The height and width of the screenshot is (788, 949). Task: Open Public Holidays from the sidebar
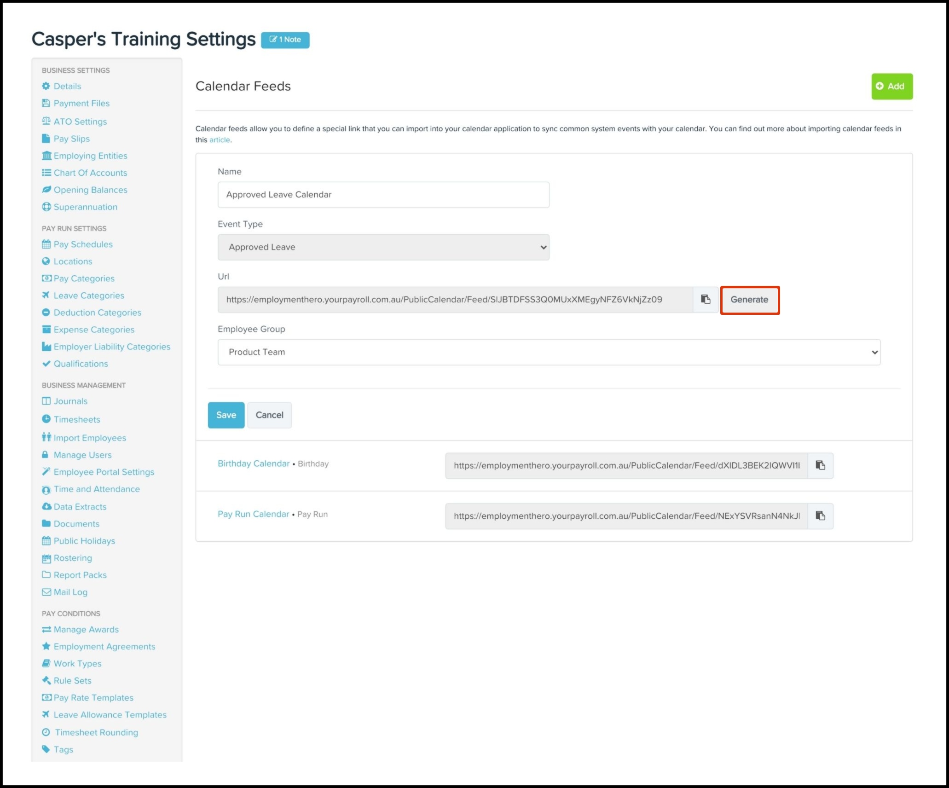(x=84, y=541)
